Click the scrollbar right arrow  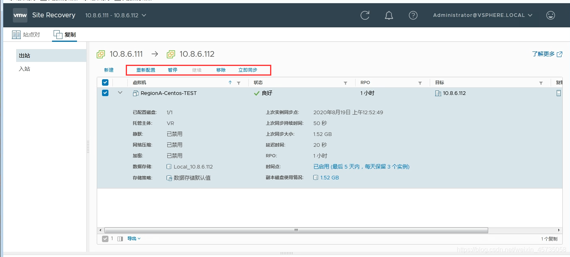point(559,230)
